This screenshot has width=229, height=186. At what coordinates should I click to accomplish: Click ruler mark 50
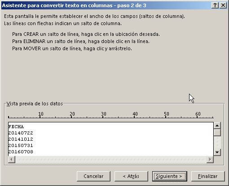pos(167,114)
